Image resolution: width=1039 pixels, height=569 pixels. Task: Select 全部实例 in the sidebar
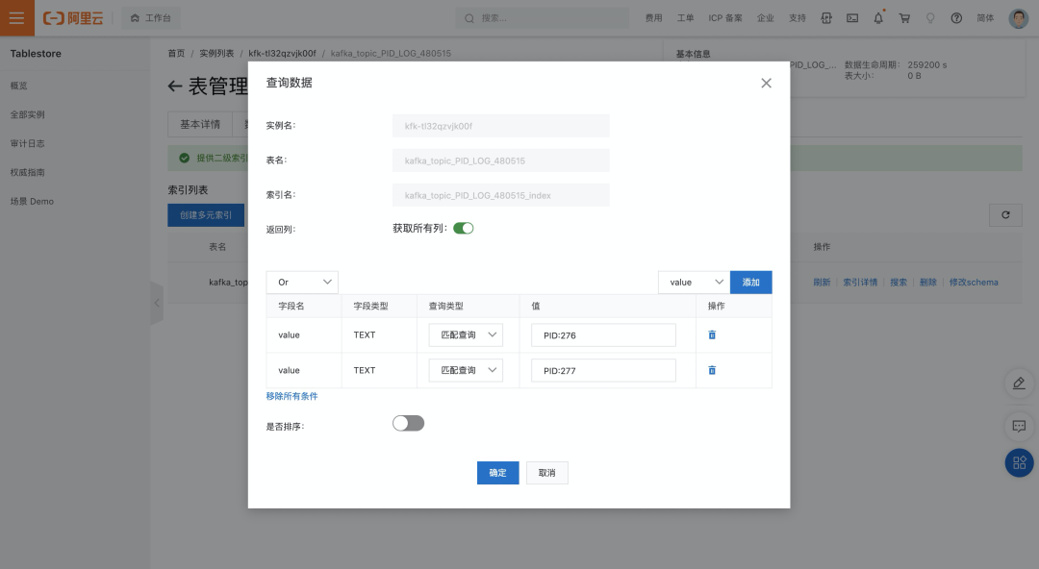[x=27, y=114]
